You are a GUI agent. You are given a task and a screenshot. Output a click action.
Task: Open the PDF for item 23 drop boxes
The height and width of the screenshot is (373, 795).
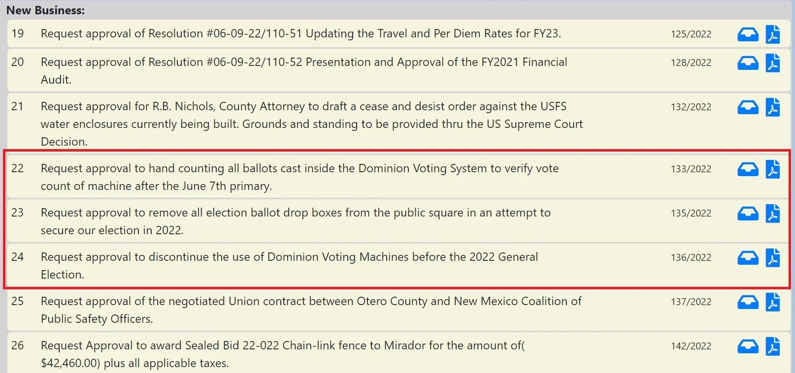[772, 214]
